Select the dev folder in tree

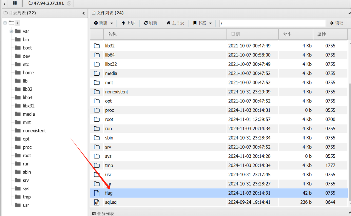tap(26, 56)
